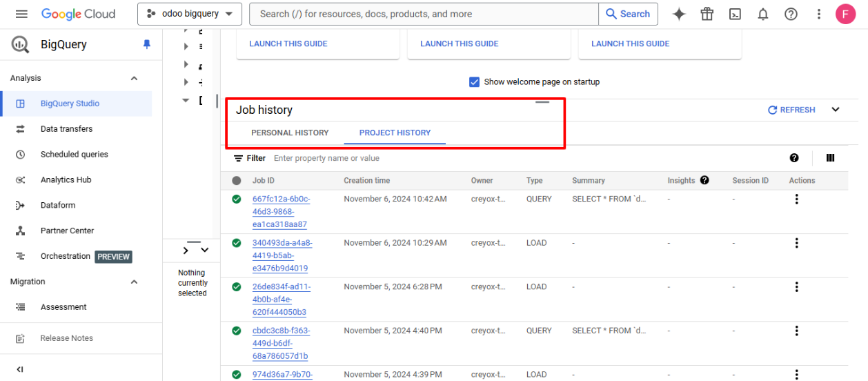The image size is (868, 381).
Task: Unpin BigQuery using the pin icon
Action: 146,44
